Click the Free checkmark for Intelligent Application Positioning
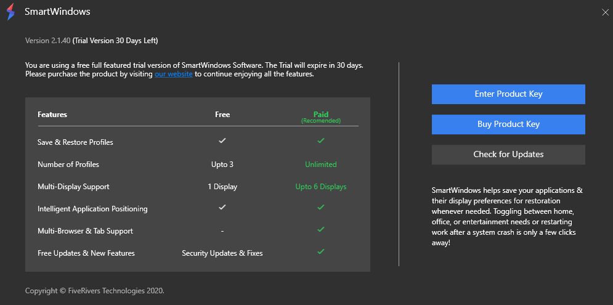This screenshot has width=613, height=305. pyautogui.click(x=222, y=207)
